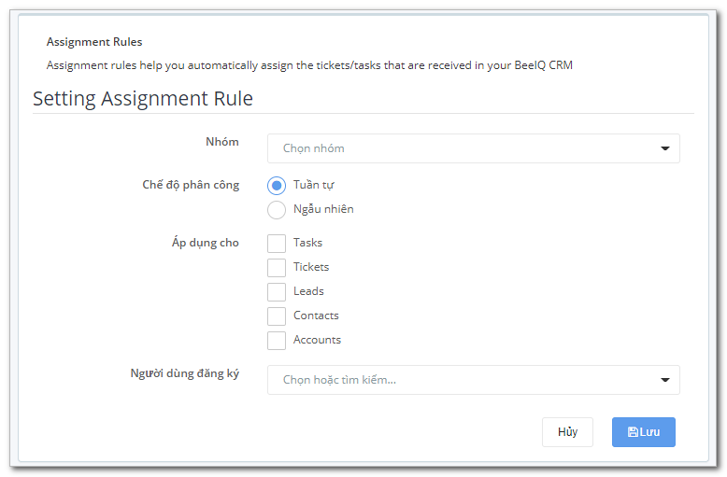The width and height of the screenshot is (727, 477).
Task: Toggle the Contacts checkbox
Action: click(277, 316)
